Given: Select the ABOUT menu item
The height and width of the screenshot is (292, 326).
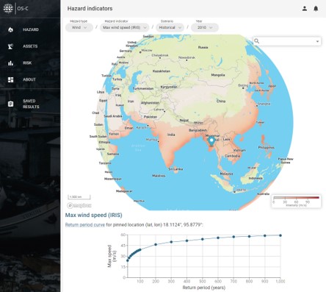Looking at the screenshot, I should (x=29, y=79).
